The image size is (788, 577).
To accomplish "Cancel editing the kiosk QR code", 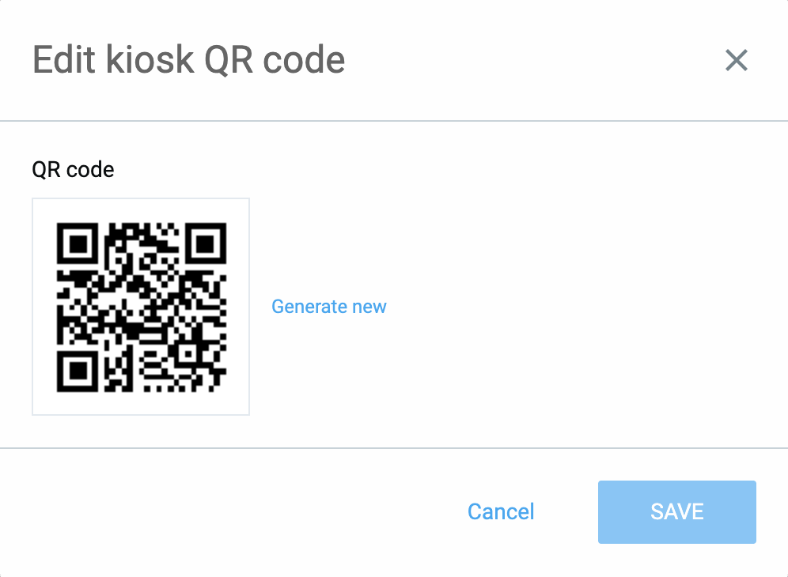I will coord(501,511).
